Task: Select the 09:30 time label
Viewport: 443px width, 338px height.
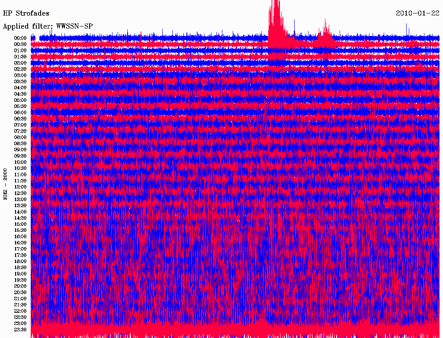Action: pyautogui.click(x=20, y=156)
